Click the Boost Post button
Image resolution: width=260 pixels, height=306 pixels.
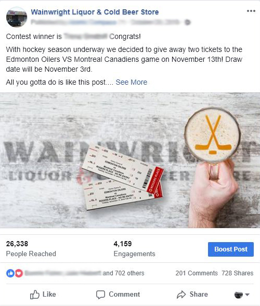(x=231, y=249)
